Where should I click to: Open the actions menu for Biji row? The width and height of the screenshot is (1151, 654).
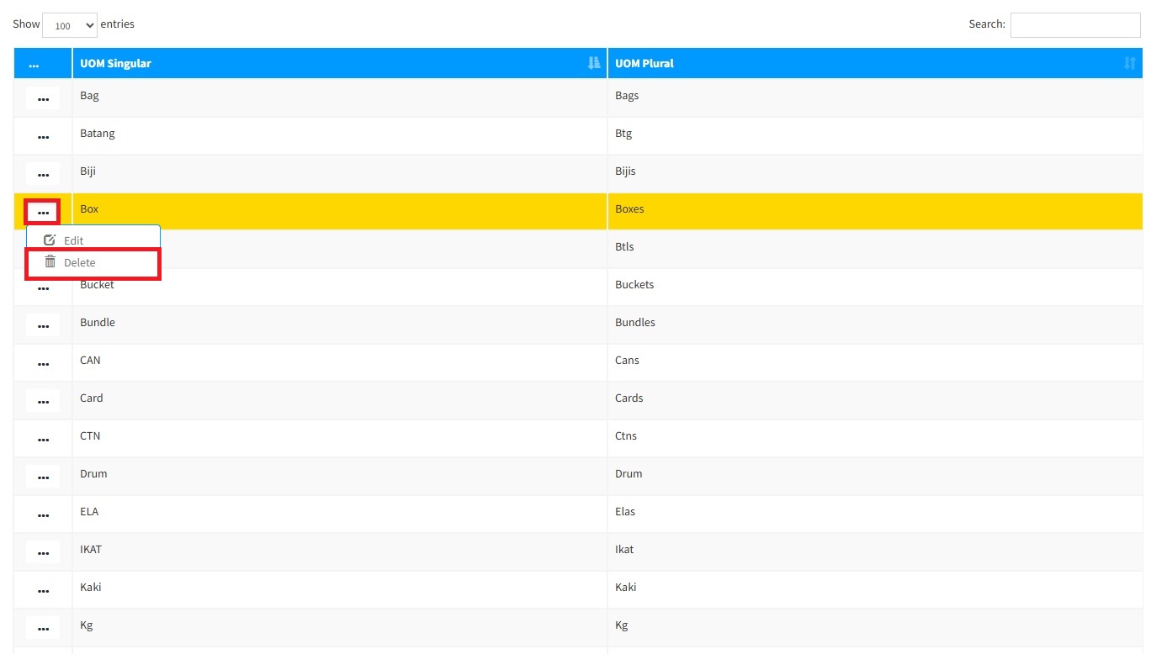point(43,174)
